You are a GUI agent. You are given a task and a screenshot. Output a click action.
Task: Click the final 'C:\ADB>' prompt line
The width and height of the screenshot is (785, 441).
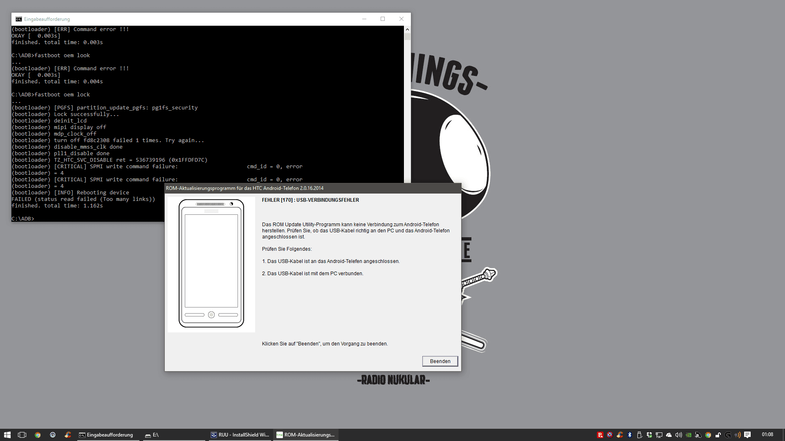tap(23, 219)
